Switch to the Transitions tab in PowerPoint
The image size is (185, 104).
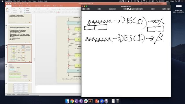click(29, 6)
